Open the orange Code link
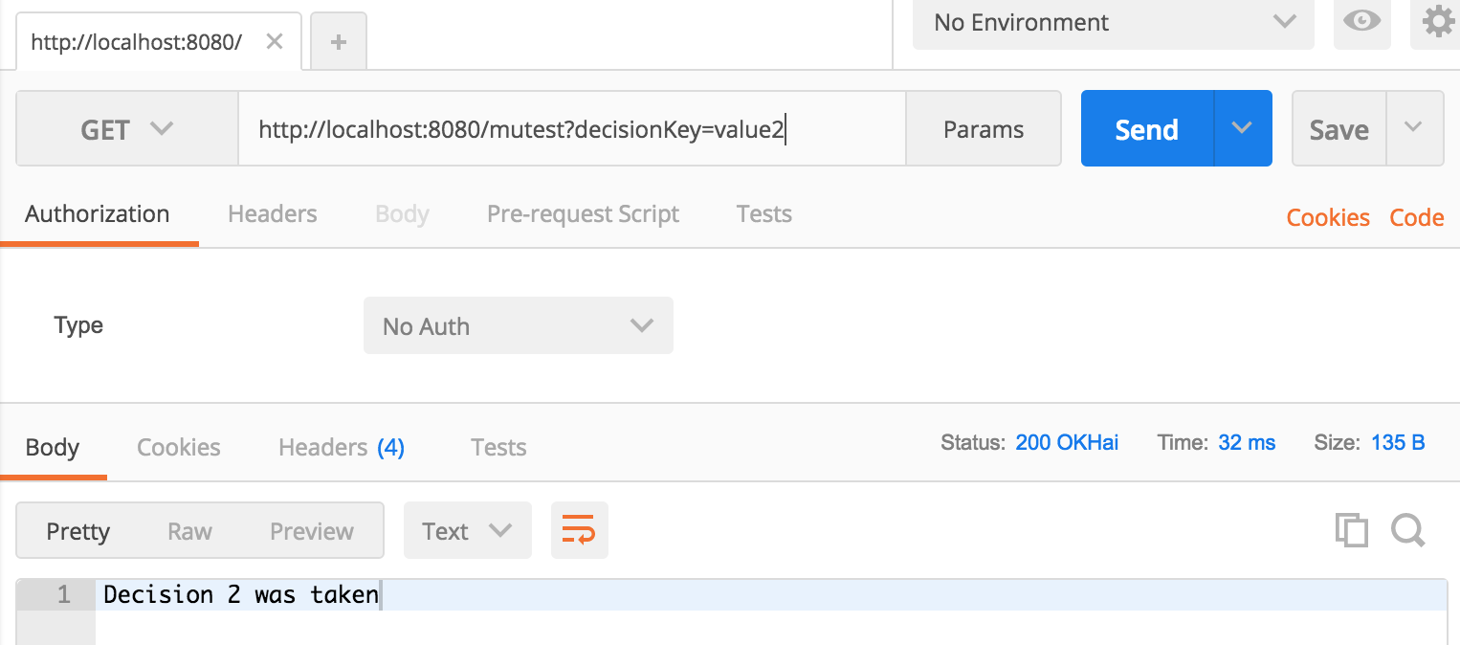 point(1416,218)
